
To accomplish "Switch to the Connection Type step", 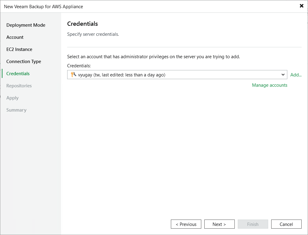I will [x=24, y=61].
